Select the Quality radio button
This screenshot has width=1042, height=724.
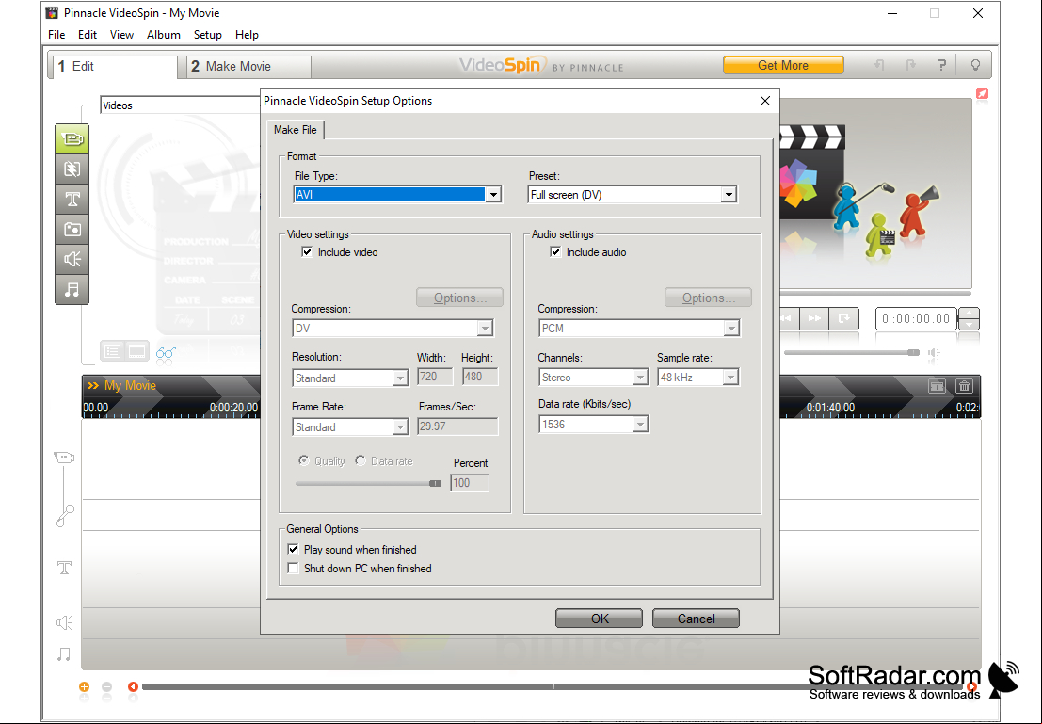(x=304, y=460)
